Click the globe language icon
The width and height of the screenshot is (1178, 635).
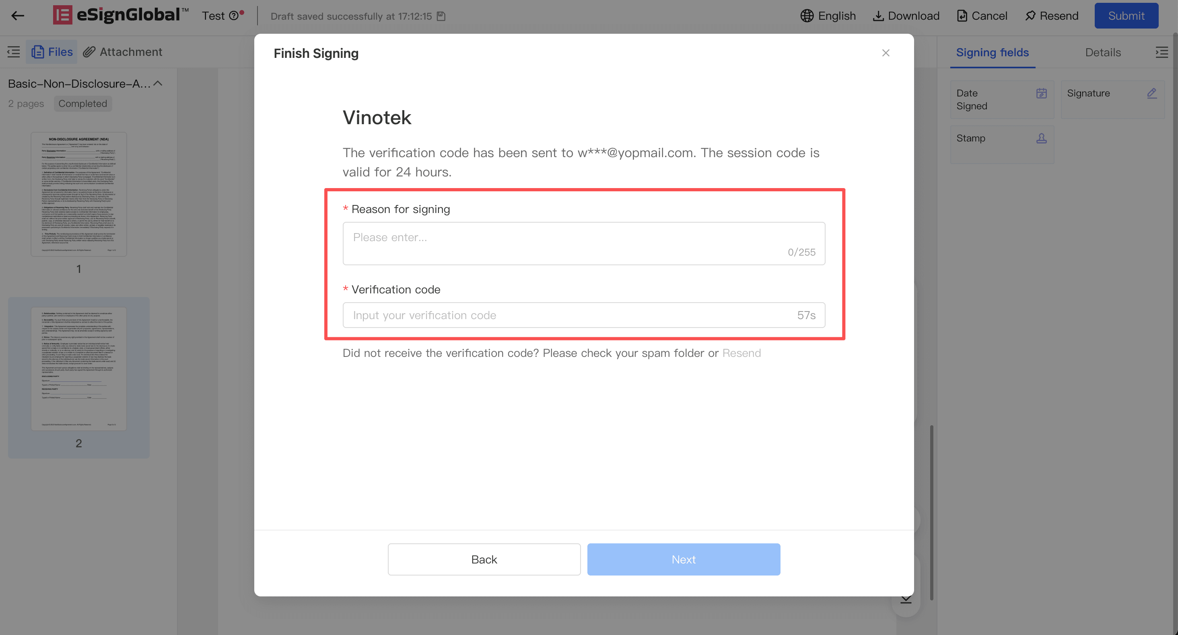click(807, 16)
